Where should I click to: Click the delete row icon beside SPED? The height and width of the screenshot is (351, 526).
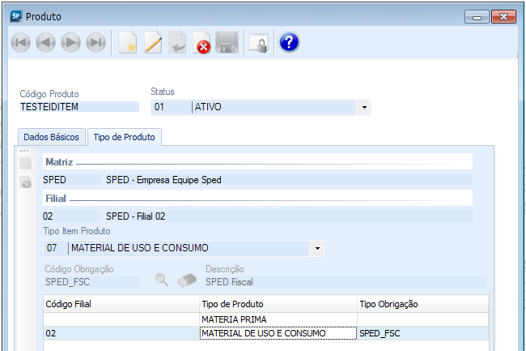pos(26,182)
